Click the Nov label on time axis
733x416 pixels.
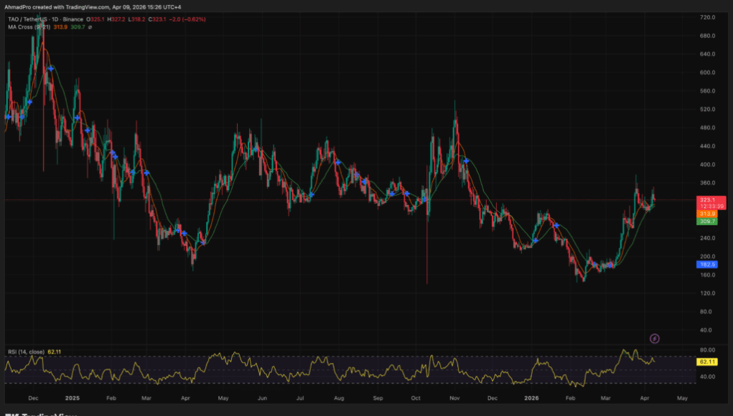(453, 397)
